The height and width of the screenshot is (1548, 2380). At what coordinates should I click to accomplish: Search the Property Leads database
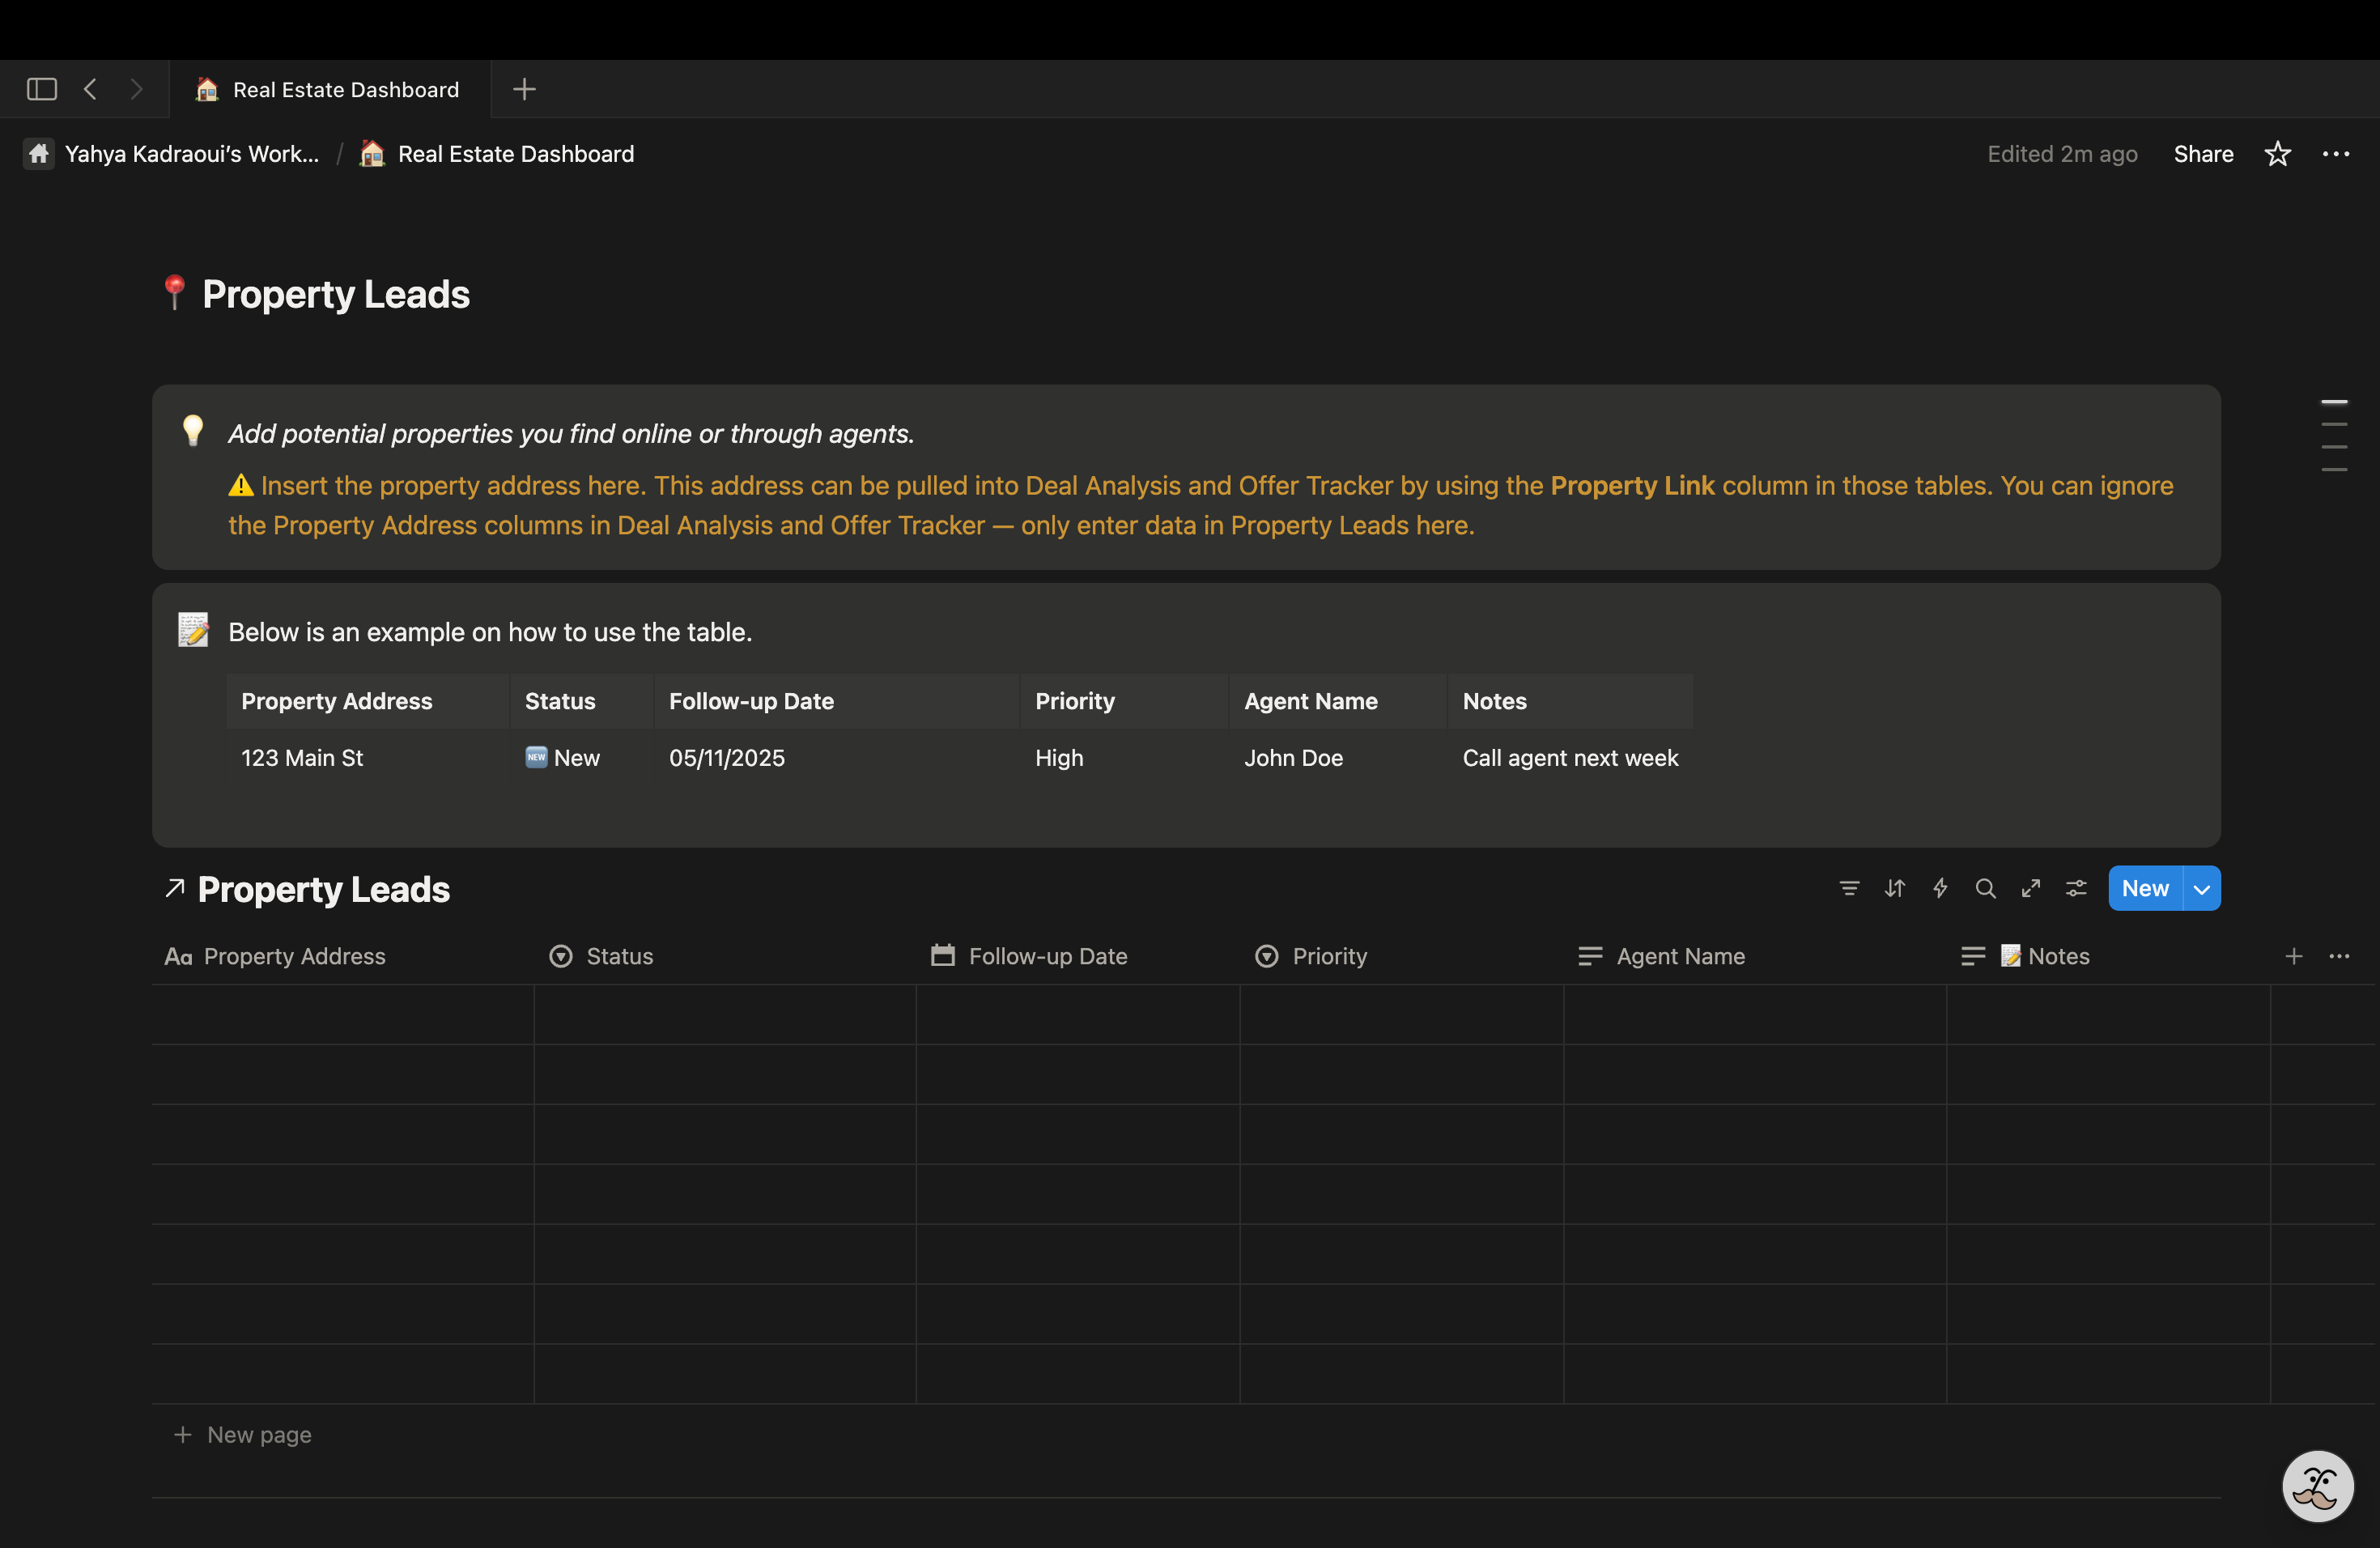1985,888
